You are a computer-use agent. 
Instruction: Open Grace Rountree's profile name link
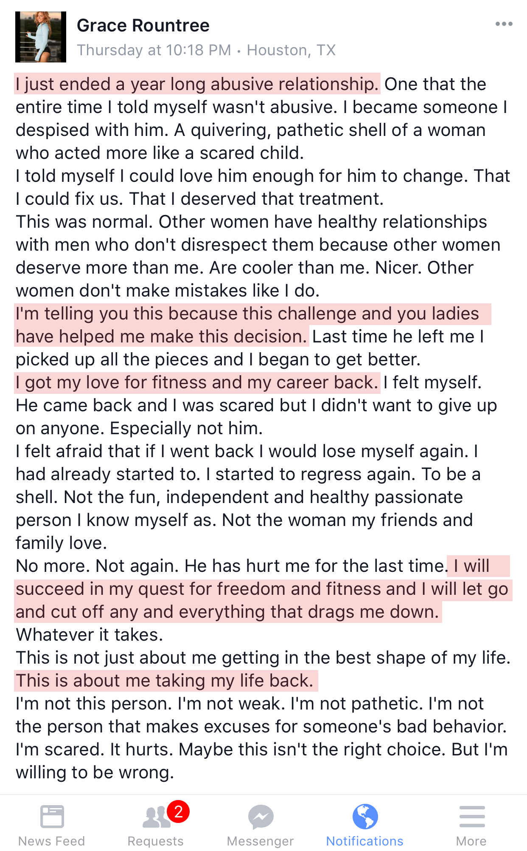tap(143, 25)
